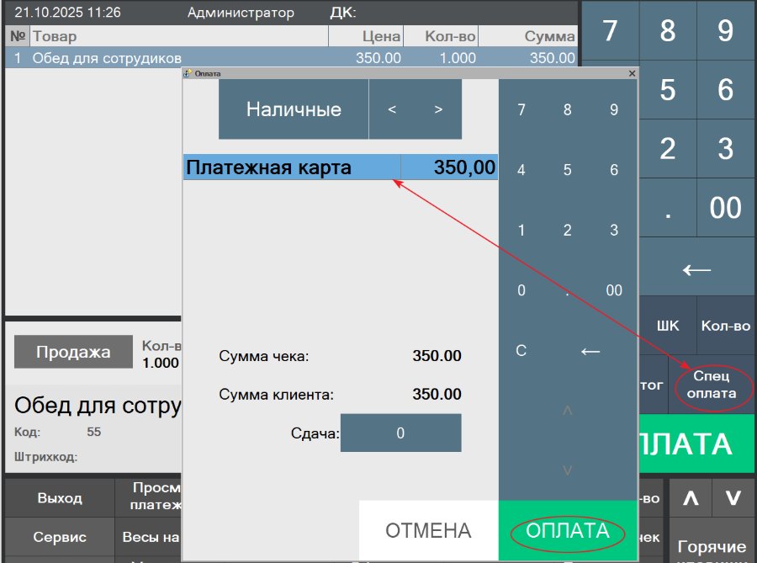757x563 pixels.
Task: Tap digit 8 on Оплата dialog keypad
Action: click(x=567, y=109)
